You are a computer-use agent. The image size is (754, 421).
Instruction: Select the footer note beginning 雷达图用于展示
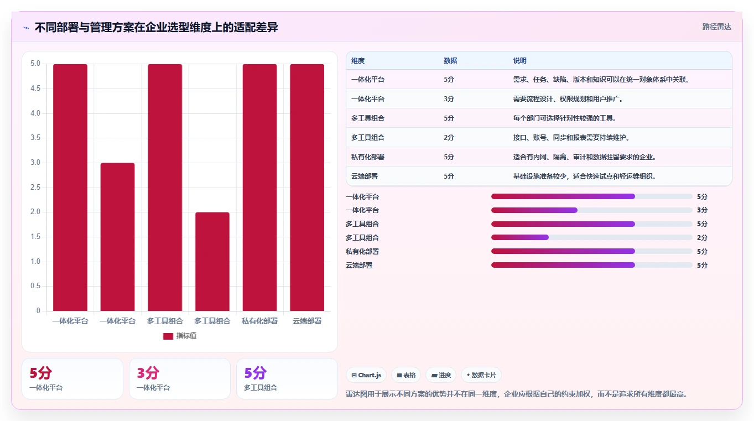517,394
